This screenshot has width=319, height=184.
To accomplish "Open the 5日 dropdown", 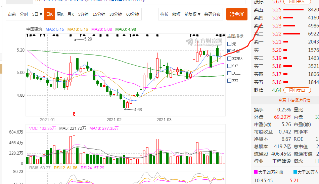I will [37, 14].
